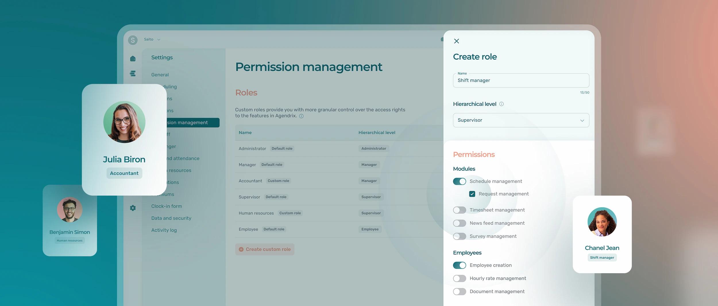The image size is (718, 306).
Task: Open Data and security settings
Action: tap(171, 218)
